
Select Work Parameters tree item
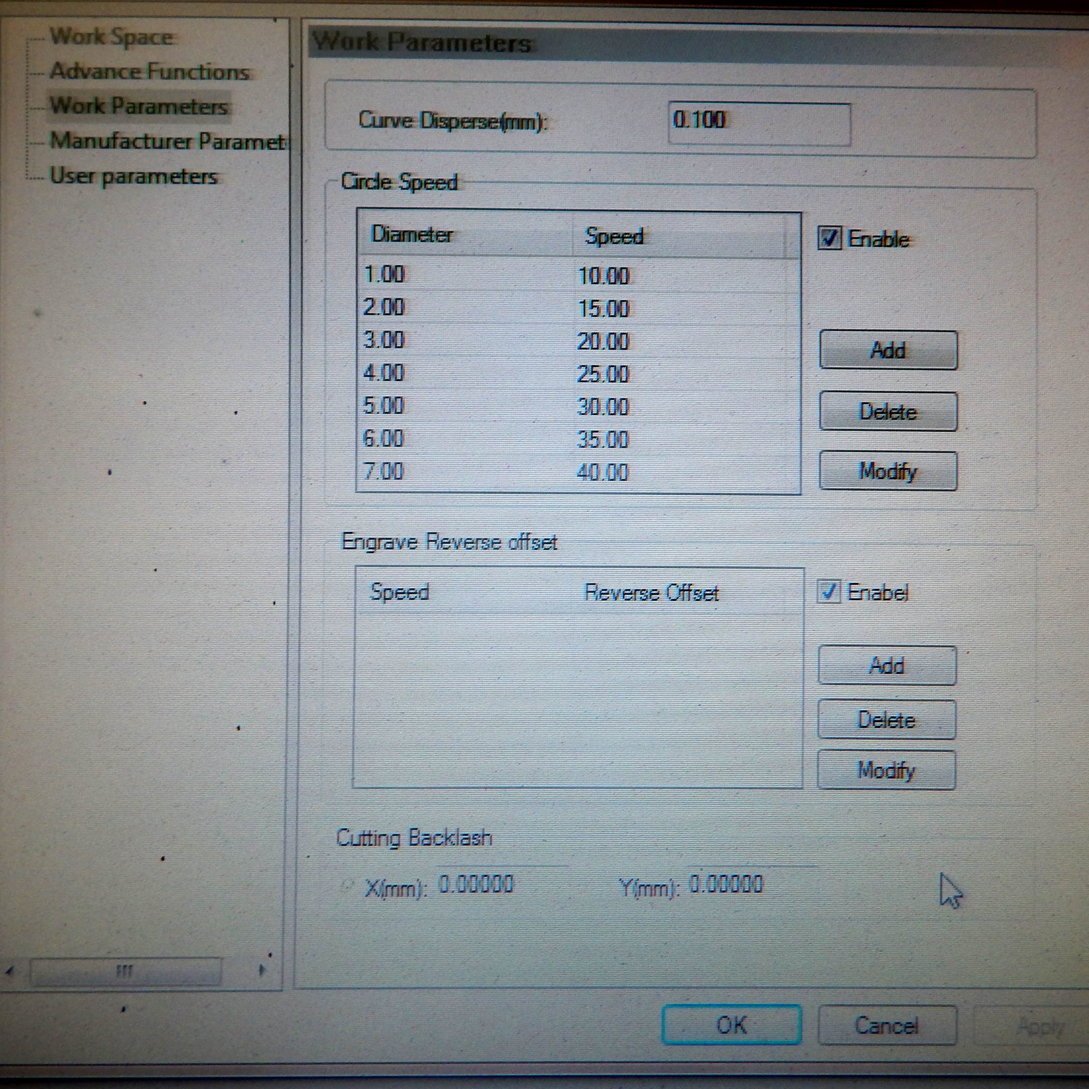click(x=139, y=106)
